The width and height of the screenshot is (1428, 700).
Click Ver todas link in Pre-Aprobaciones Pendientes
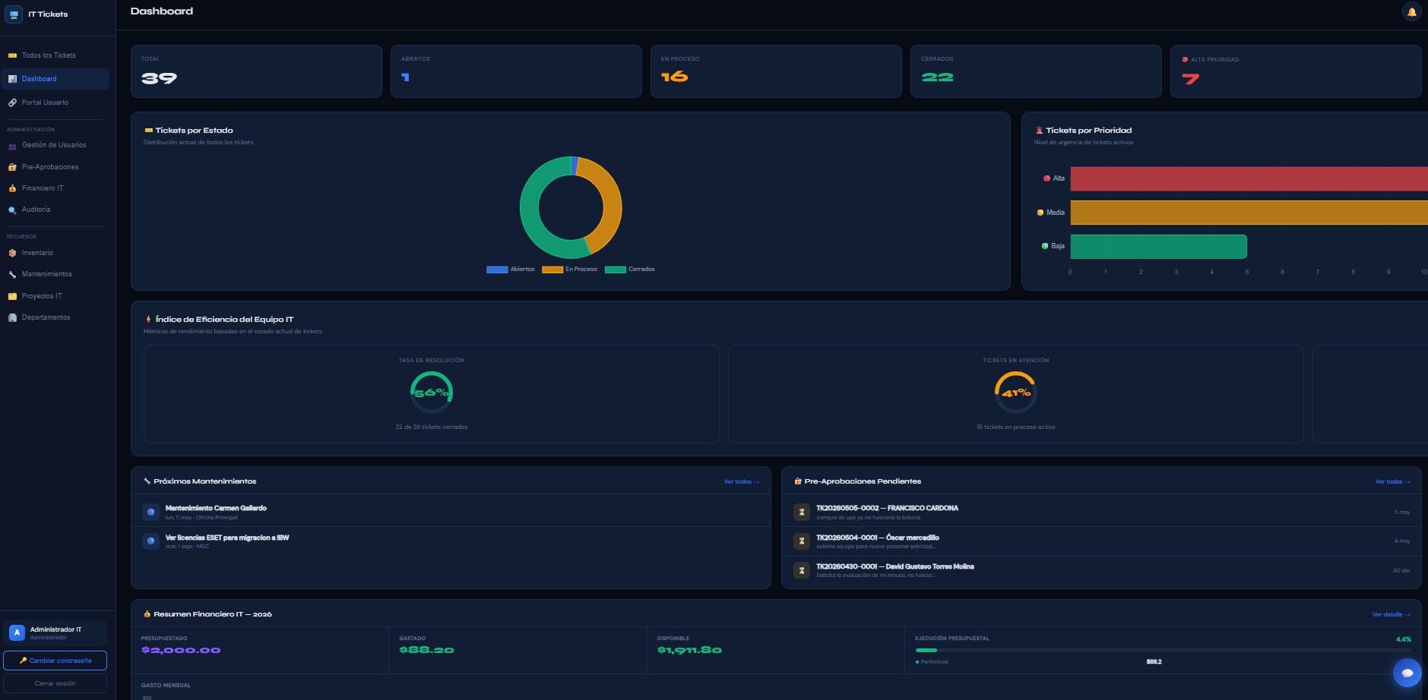pos(1392,481)
